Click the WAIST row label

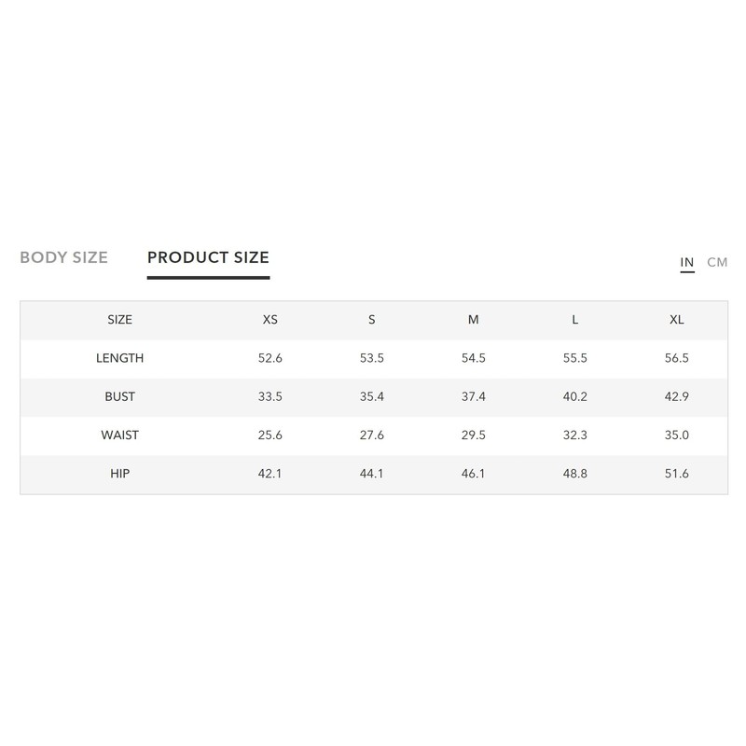click(x=119, y=435)
